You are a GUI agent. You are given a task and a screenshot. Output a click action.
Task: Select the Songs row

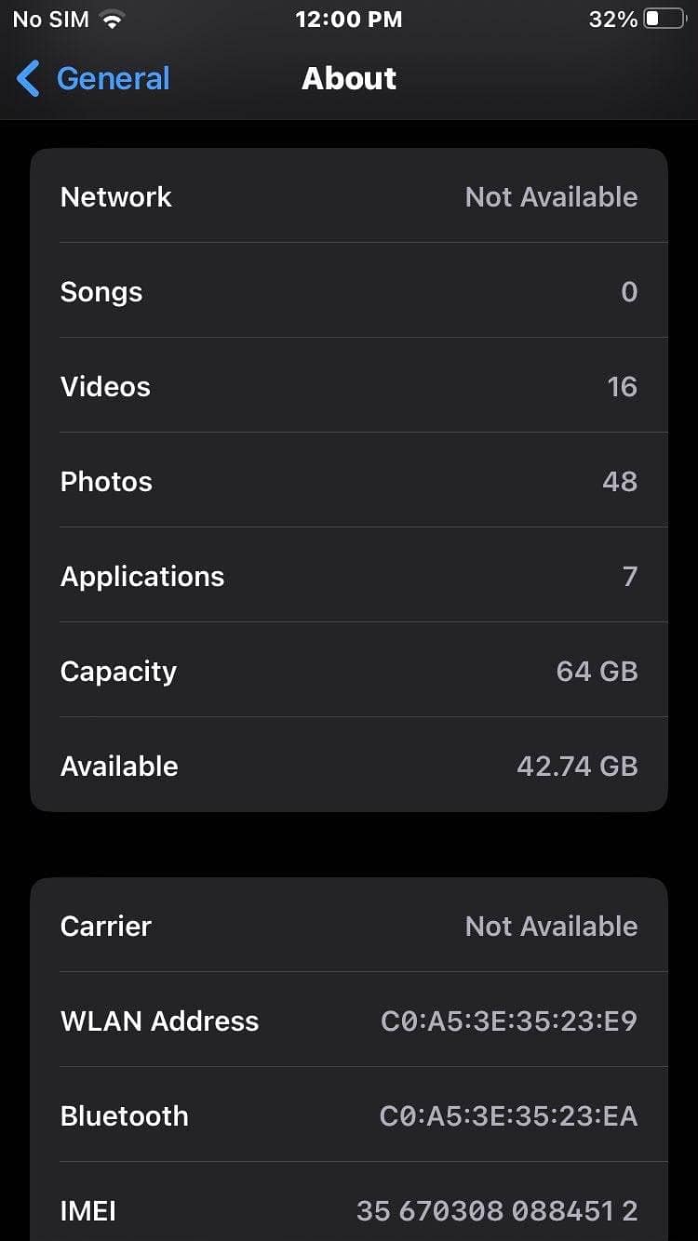tap(349, 291)
